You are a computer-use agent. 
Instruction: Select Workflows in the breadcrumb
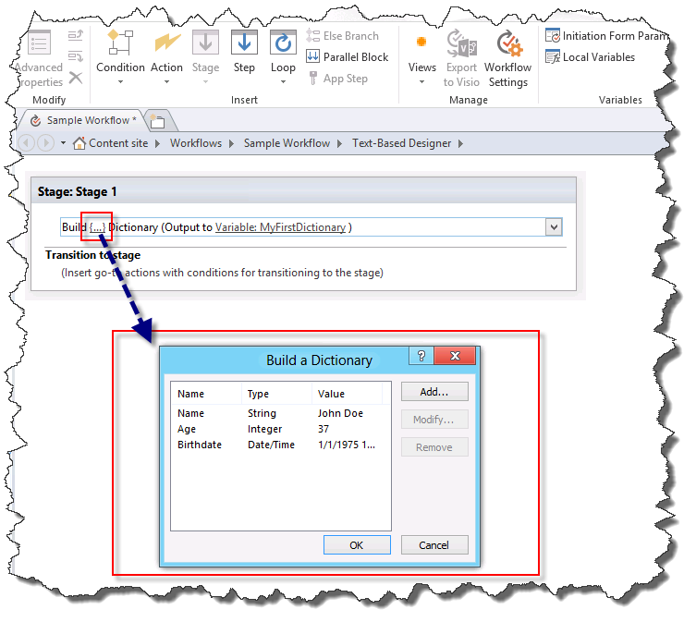click(196, 143)
